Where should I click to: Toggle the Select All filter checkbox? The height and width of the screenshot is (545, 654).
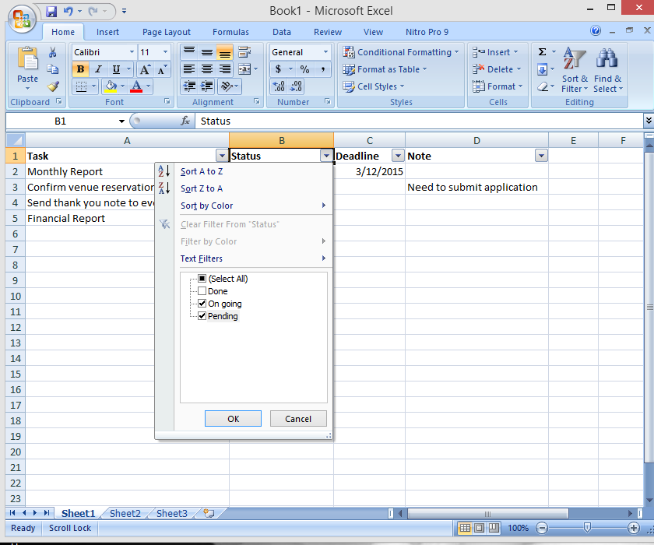pyautogui.click(x=201, y=278)
